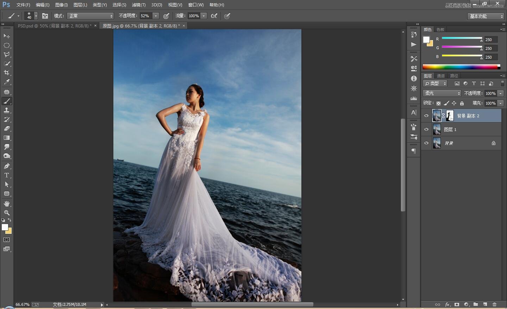Select the Pen tool
Viewport: 507px width, 309px height.
[7, 166]
